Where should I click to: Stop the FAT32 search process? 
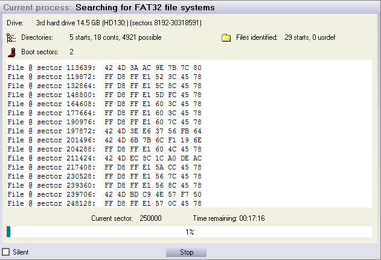pos(187,252)
